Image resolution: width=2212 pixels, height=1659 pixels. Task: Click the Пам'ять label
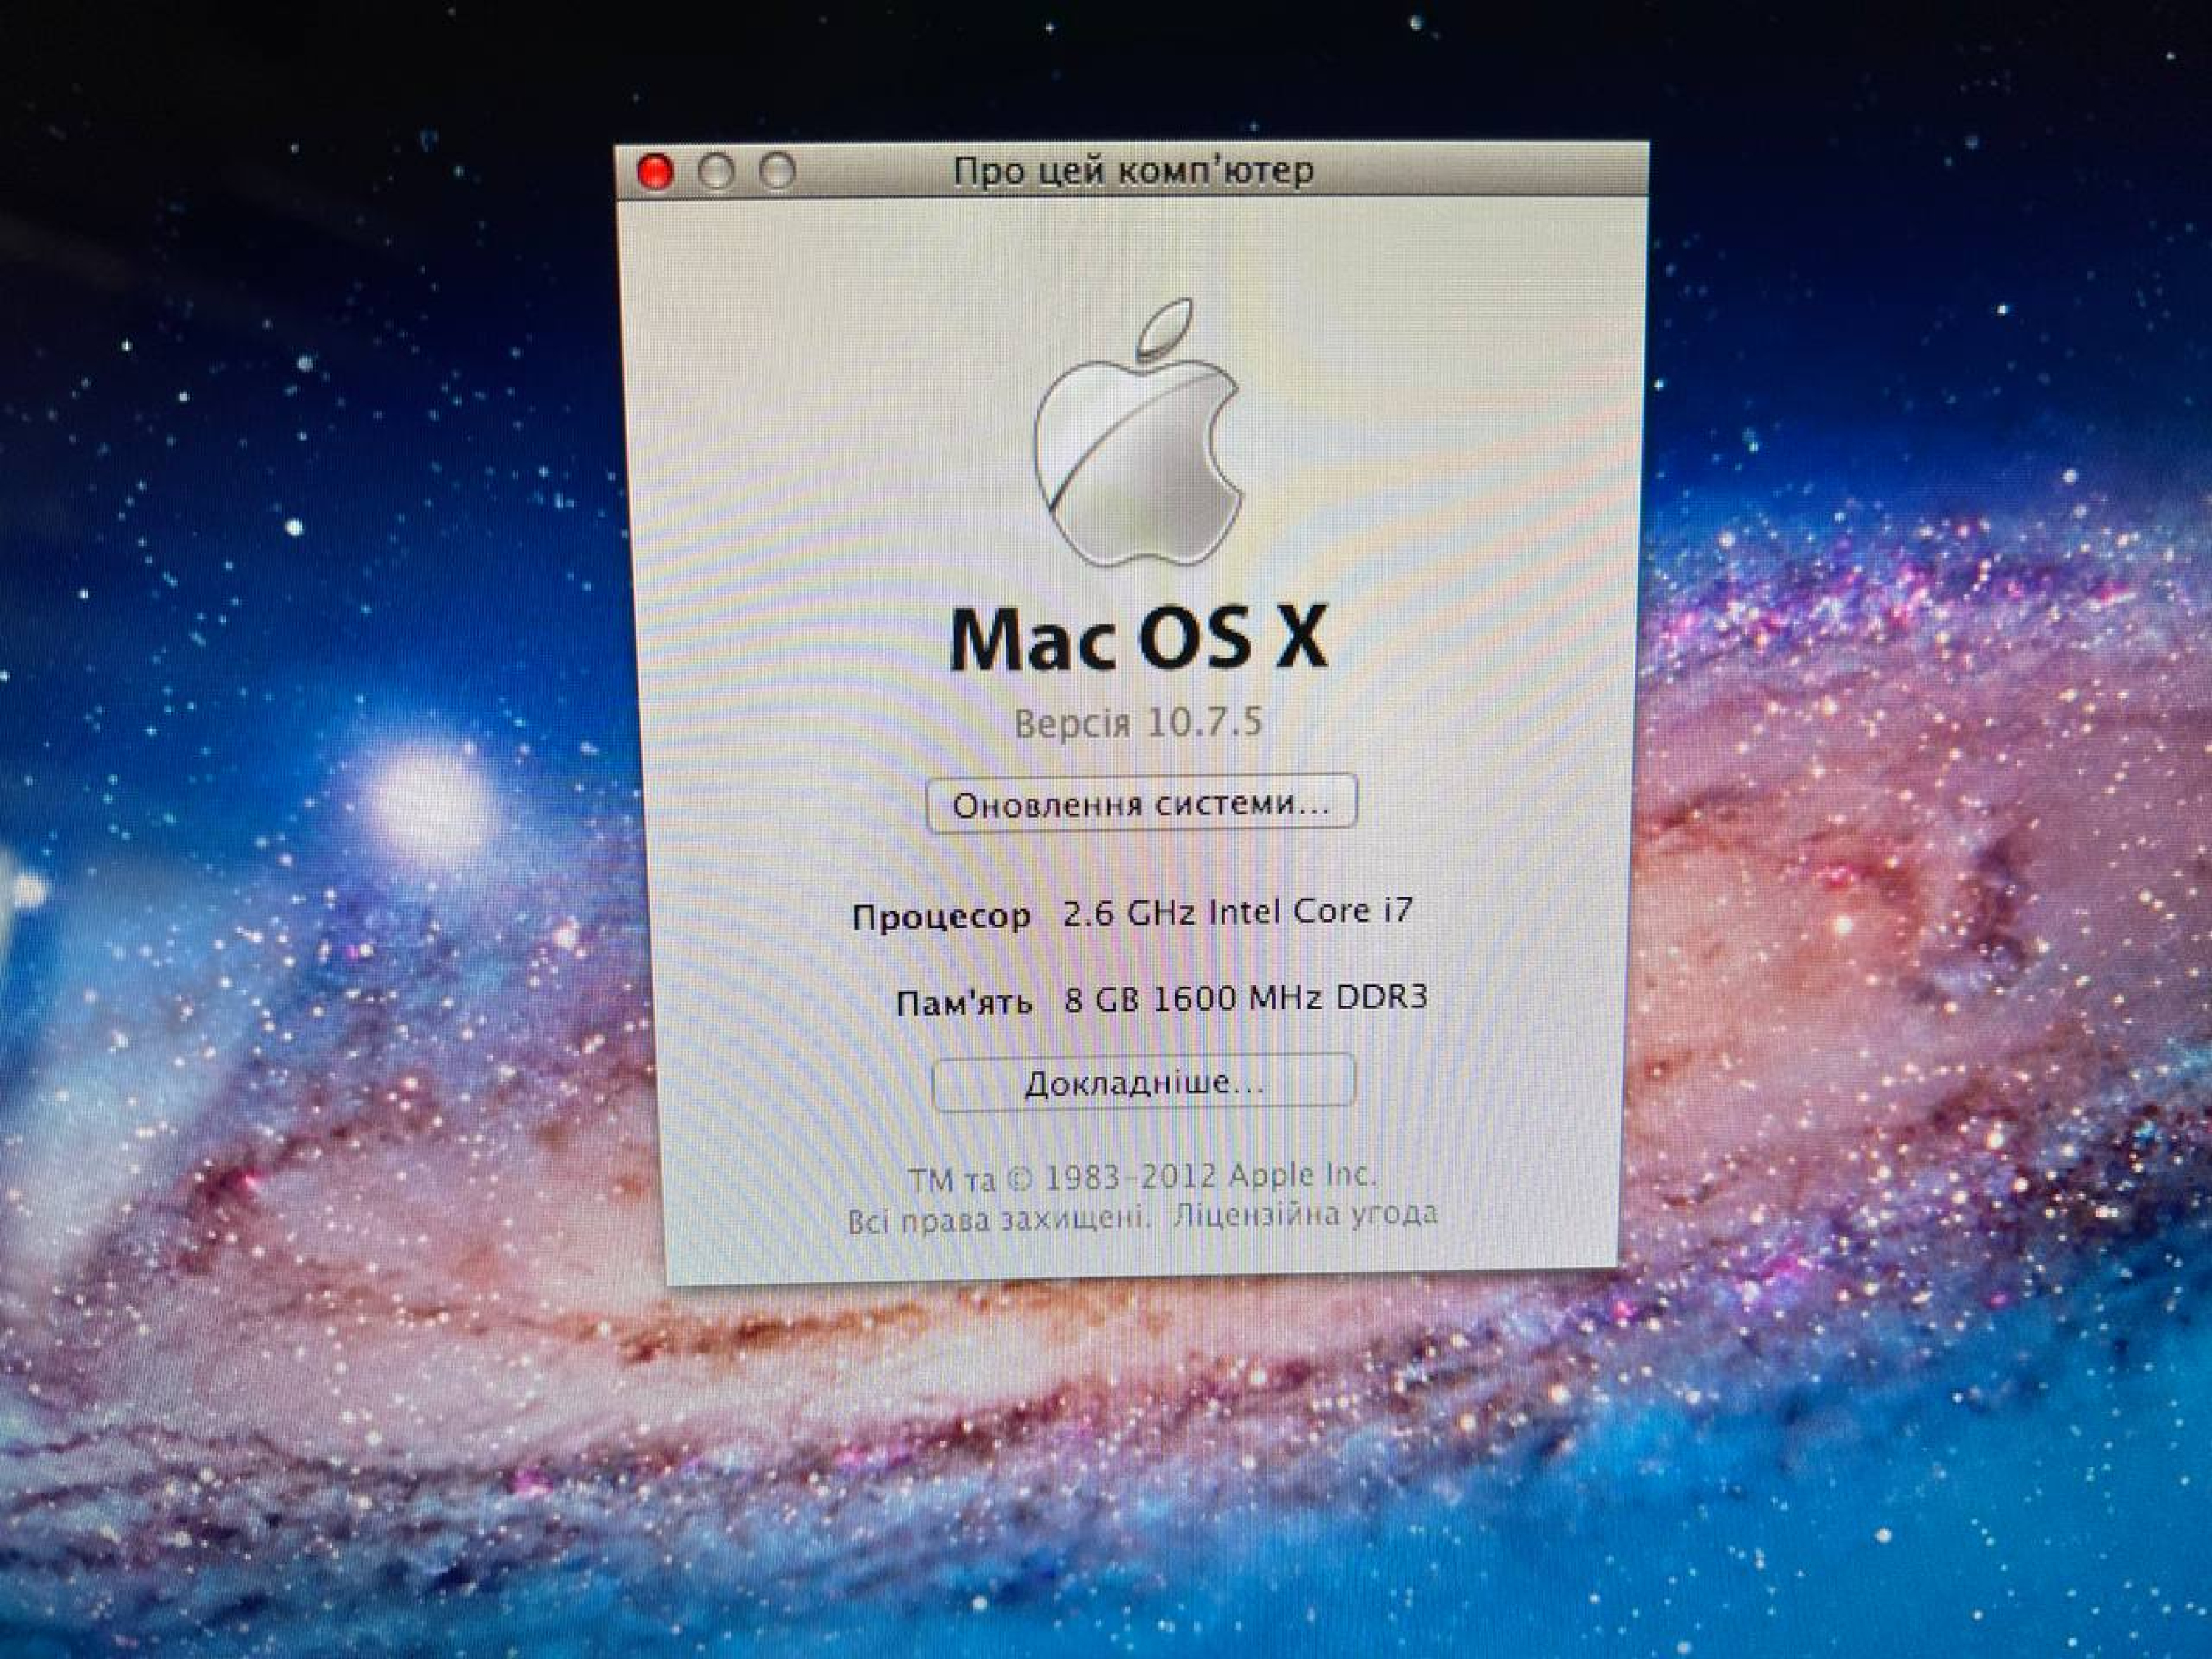coord(964,1002)
